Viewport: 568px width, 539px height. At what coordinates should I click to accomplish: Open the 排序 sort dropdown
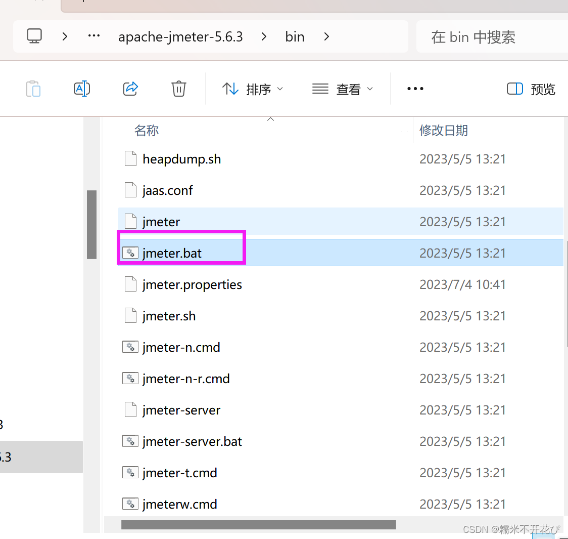[x=281, y=89]
